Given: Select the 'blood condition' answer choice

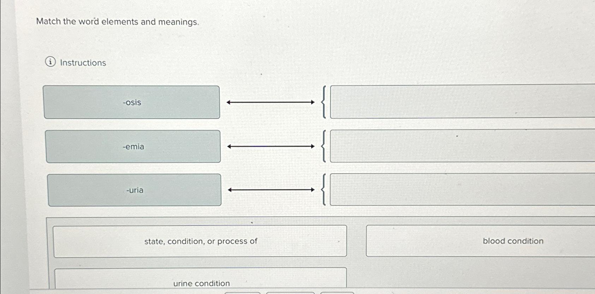Looking at the screenshot, I should (513, 241).
